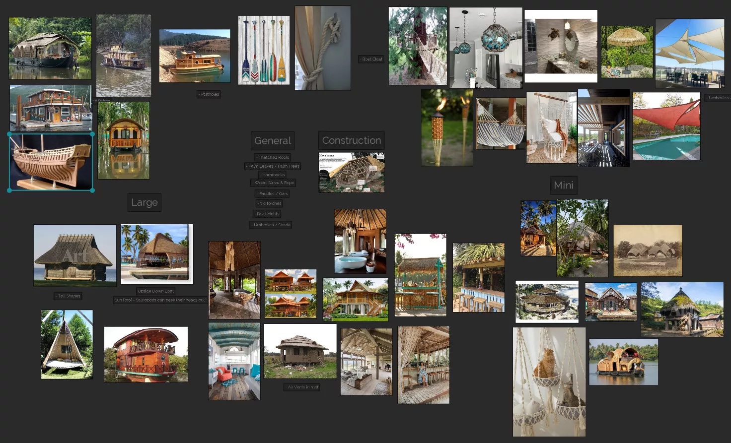Click the 'General' heading label
This screenshot has width=731, height=443.
273,141
